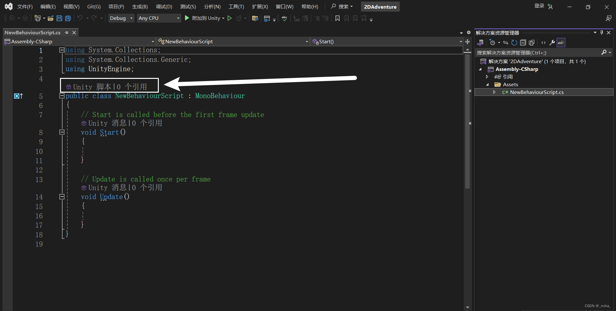Image resolution: width=616 pixels, height=311 pixels.
Task: Select the Save All icon
Action: [x=68, y=18]
